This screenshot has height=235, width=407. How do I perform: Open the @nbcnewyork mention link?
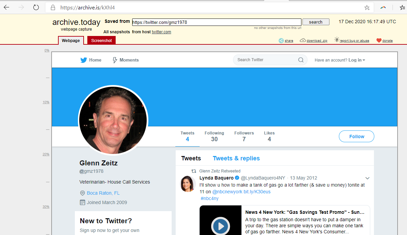coord(227,192)
